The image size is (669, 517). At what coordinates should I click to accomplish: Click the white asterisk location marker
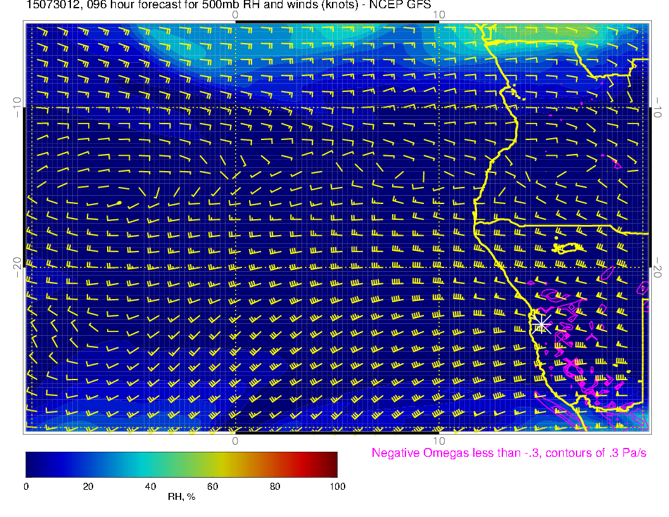pyautogui.click(x=541, y=323)
